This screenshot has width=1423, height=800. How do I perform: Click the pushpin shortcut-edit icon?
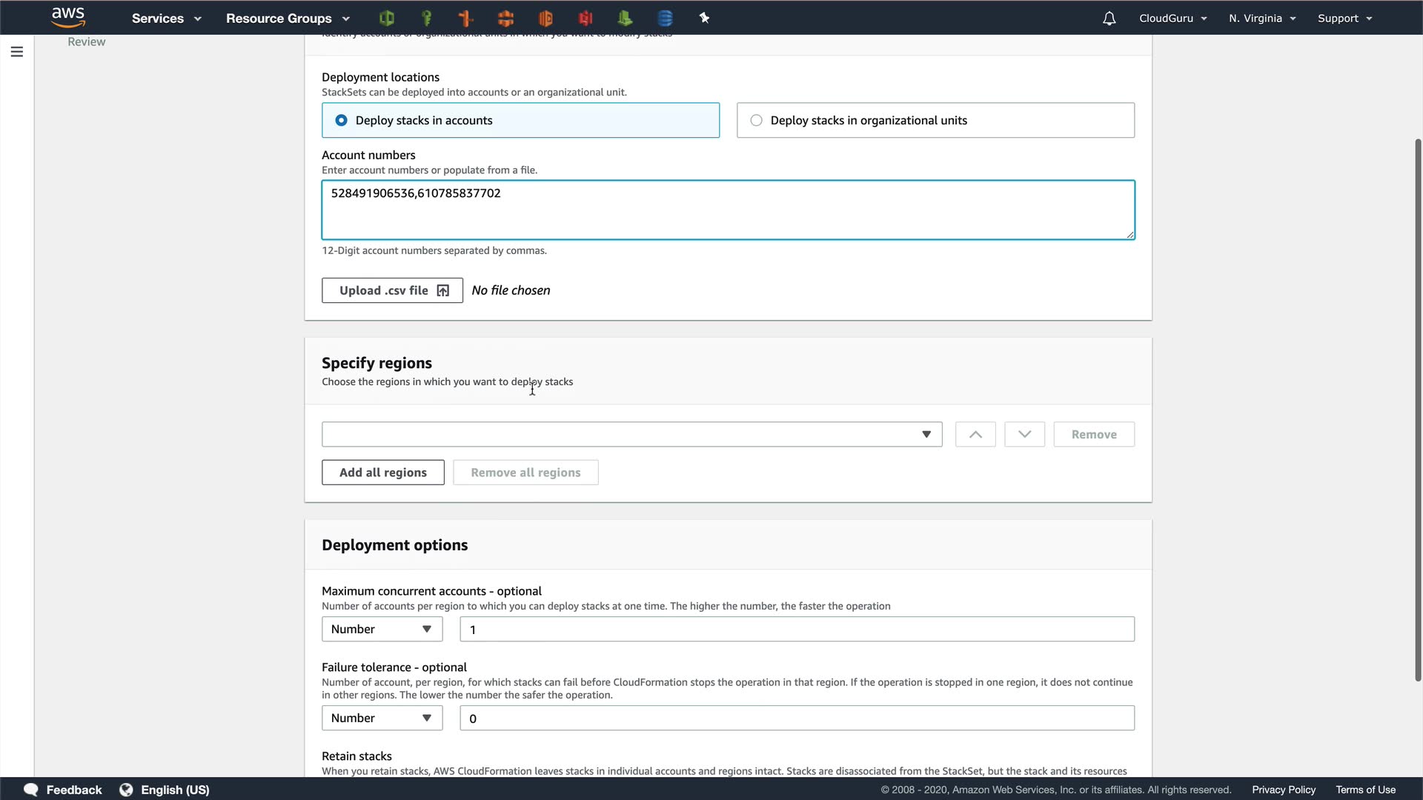[704, 18]
